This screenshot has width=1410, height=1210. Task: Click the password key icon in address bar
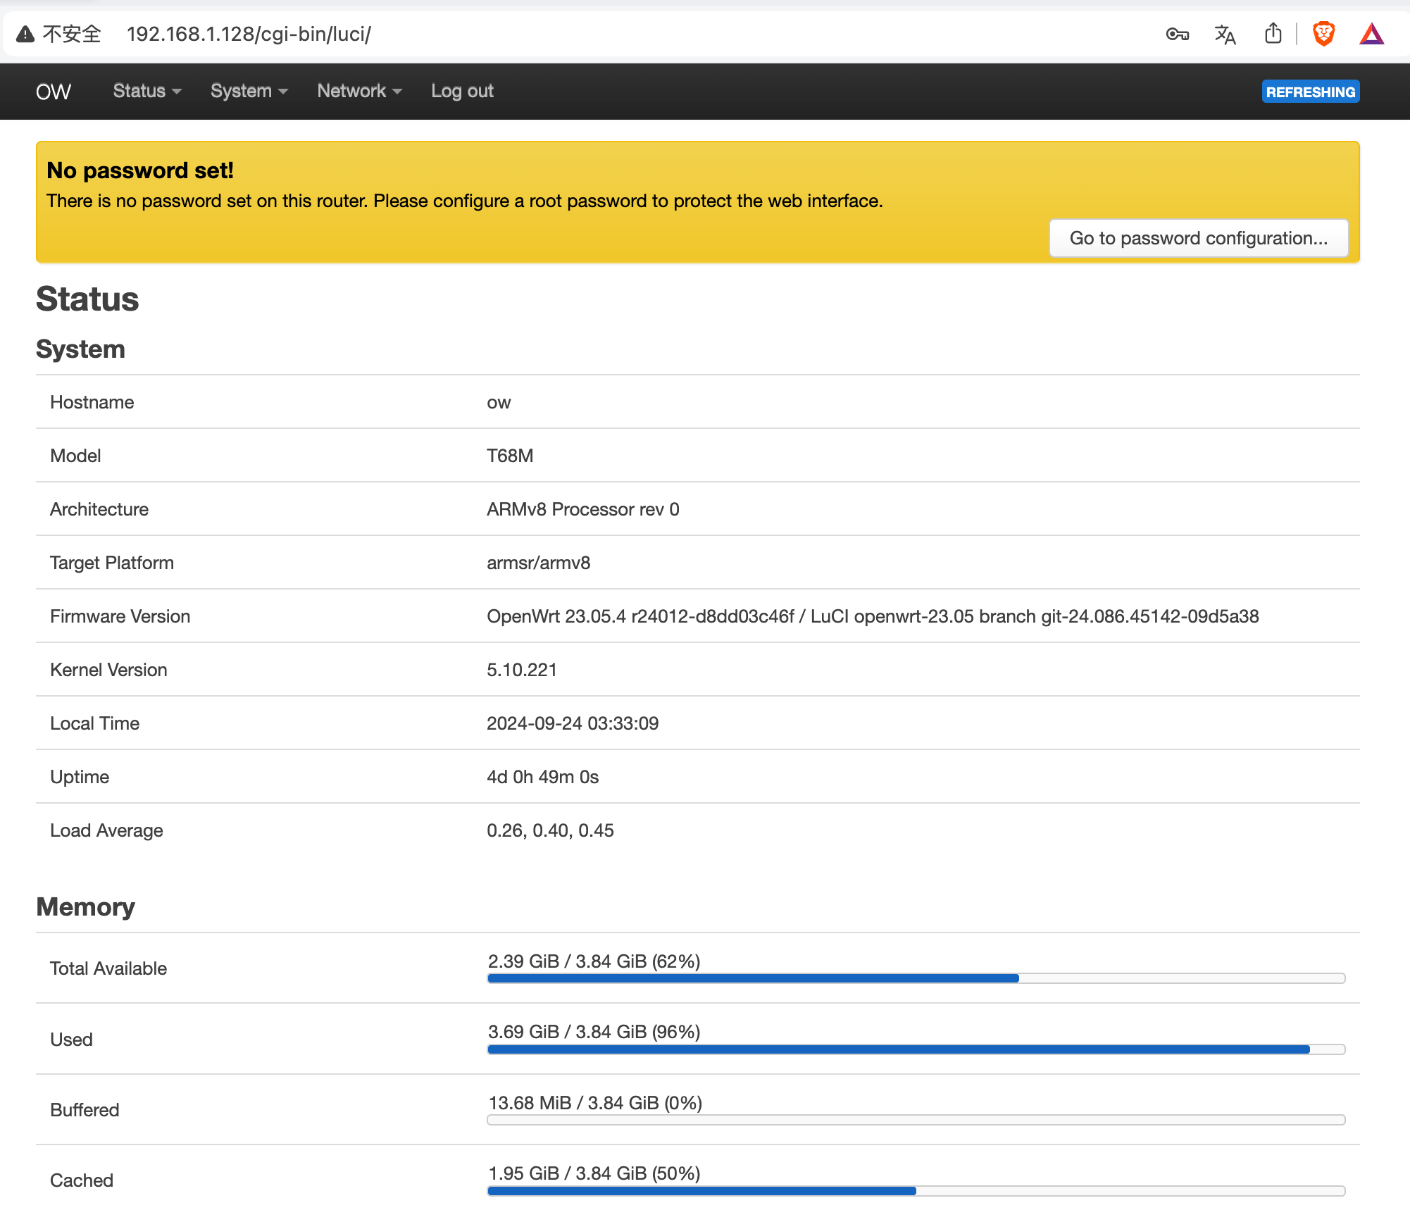pyautogui.click(x=1177, y=34)
